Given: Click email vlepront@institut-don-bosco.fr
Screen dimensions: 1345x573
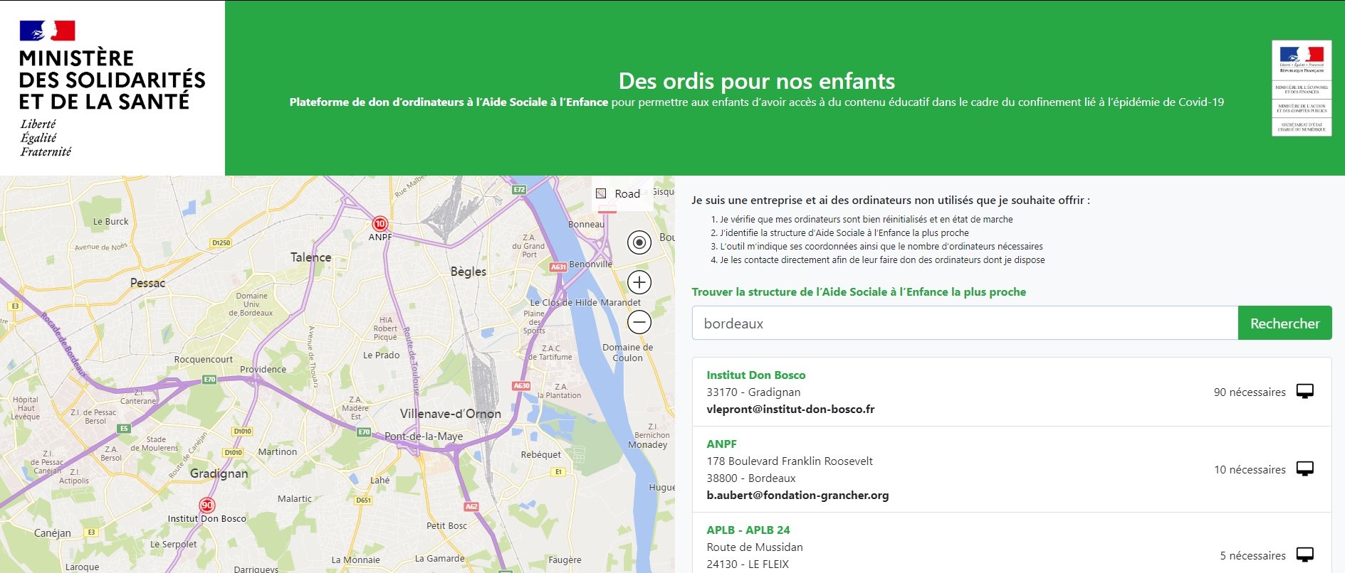Looking at the screenshot, I should [790, 409].
